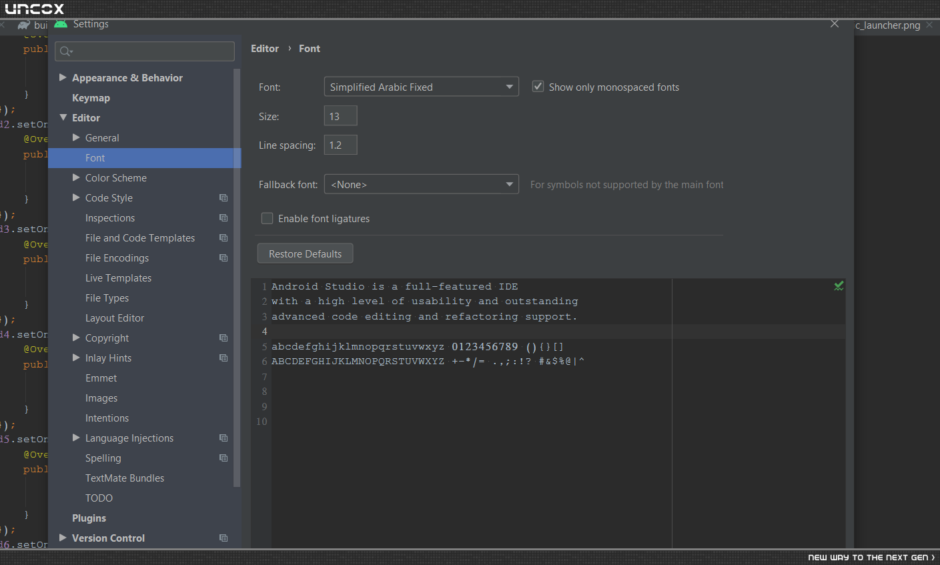940x565 pixels.
Task: Click the green checkmark inspection icon in preview
Action: click(x=839, y=286)
